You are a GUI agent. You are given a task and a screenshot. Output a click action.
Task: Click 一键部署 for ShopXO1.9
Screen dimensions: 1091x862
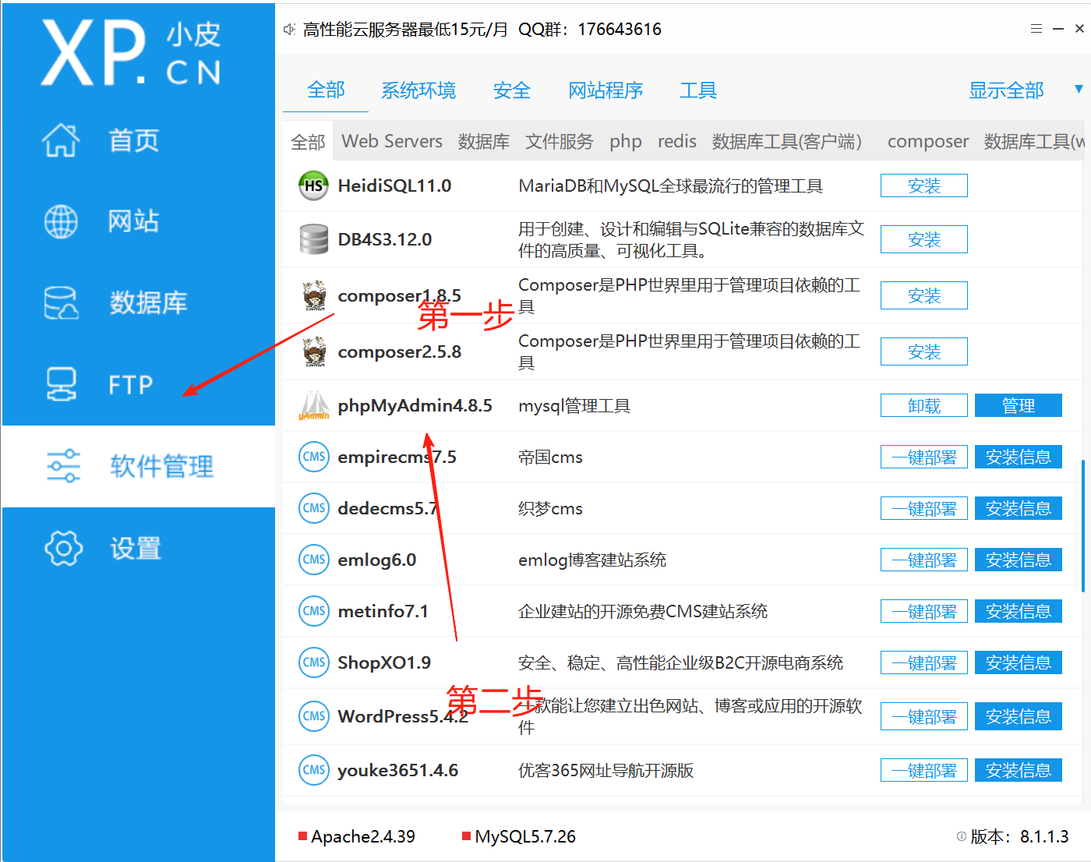[x=924, y=662]
